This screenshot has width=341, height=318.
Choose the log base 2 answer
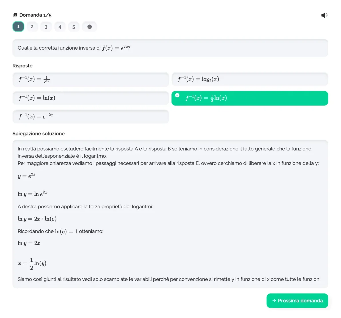click(250, 79)
